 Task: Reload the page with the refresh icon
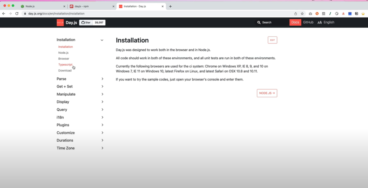(x=17, y=13)
